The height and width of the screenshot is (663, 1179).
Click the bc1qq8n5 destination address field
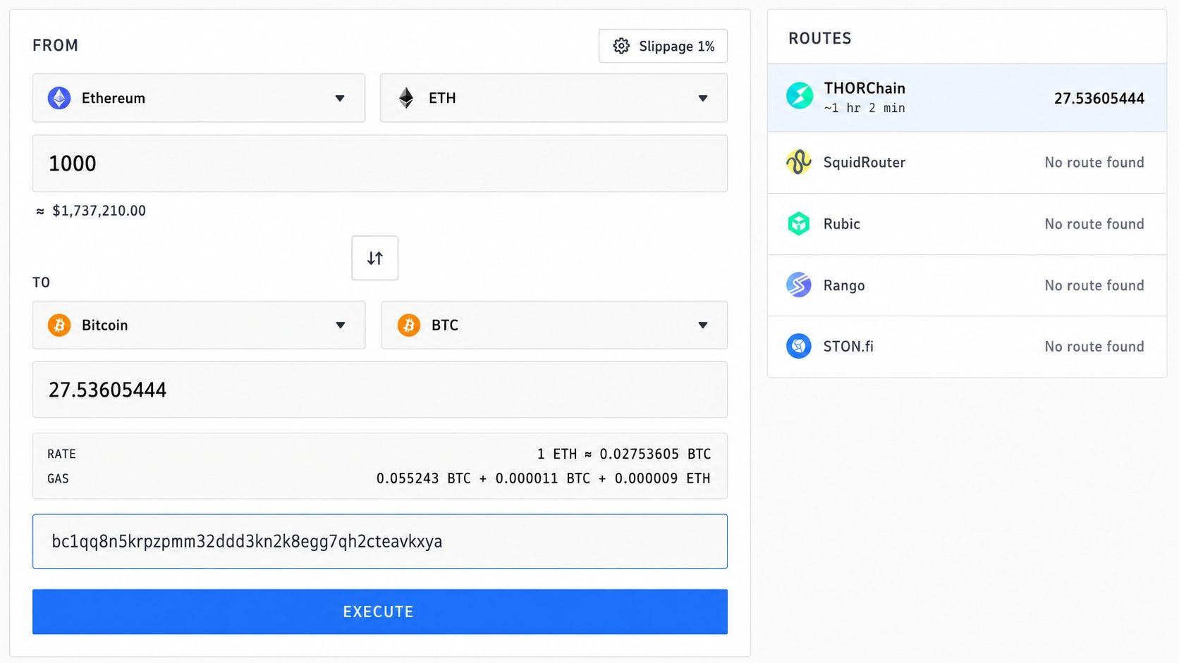(380, 541)
